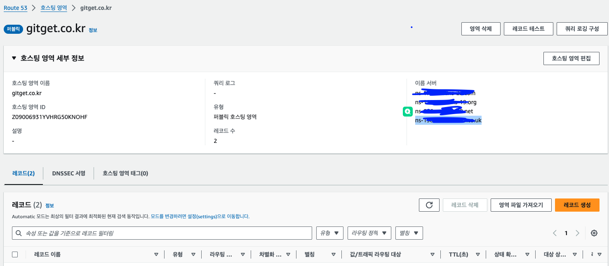Open 레코드 테스트
Image resolution: width=609 pixels, height=266 pixels.
coord(528,29)
